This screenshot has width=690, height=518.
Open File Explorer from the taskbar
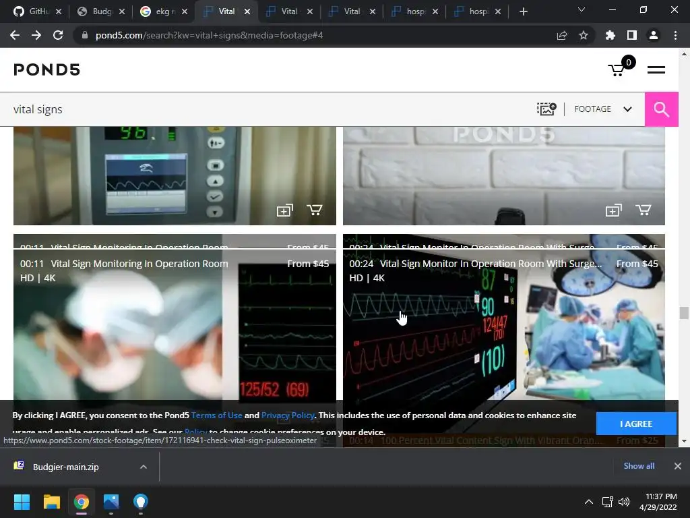[51, 502]
